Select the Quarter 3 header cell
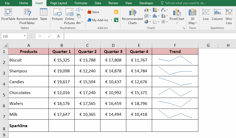 [113, 51]
